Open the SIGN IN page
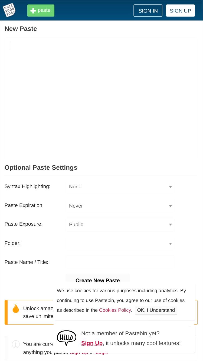 pos(148,11)
